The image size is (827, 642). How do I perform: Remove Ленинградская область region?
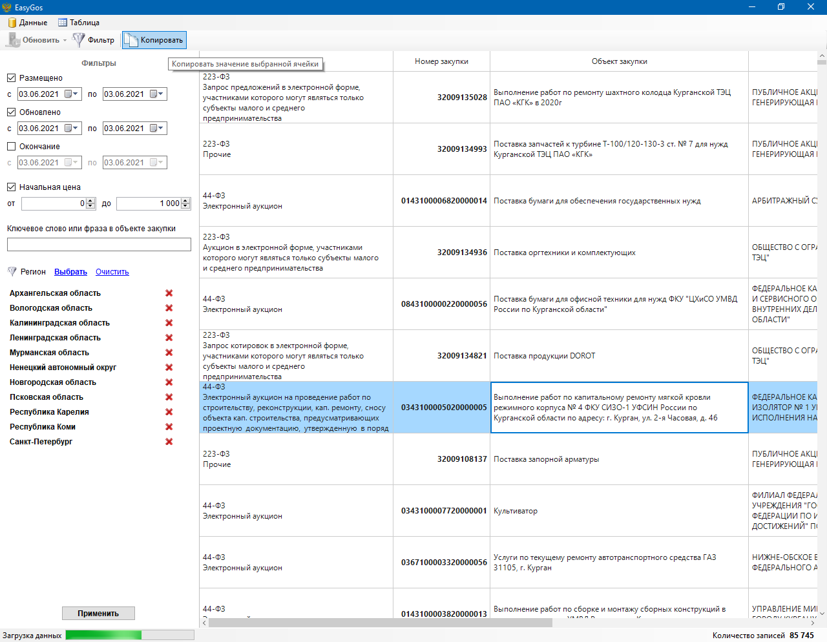[x=169, y=338]
